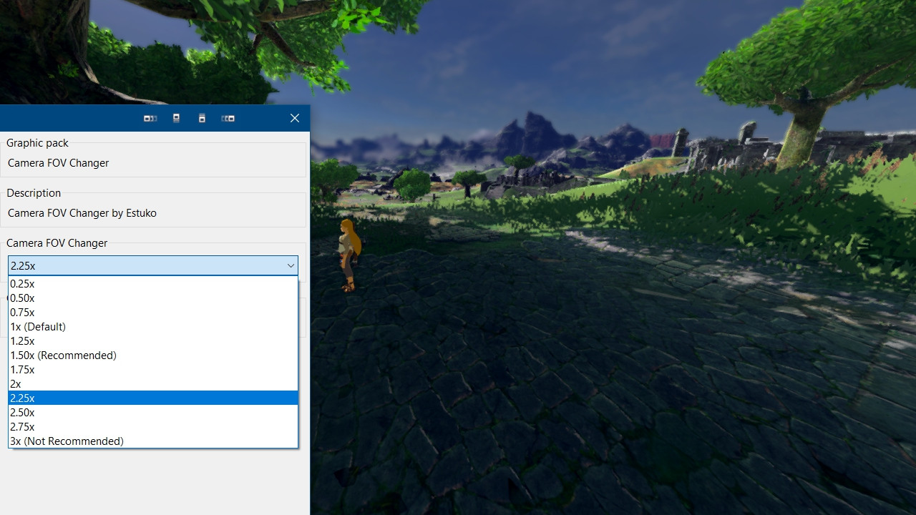The height and width of the screenshot is (515, 916).
Task: Select the 0.75x FOV option
Action: pos(22,312)
